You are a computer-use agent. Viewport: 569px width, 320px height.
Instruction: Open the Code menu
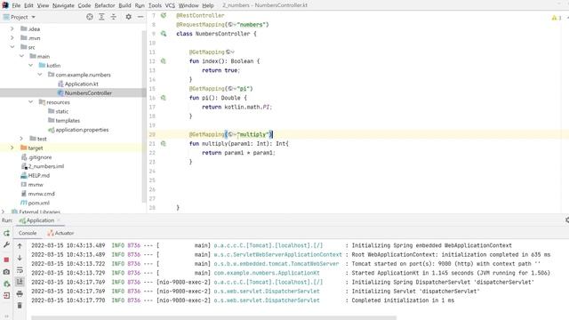tap(84, 5)
